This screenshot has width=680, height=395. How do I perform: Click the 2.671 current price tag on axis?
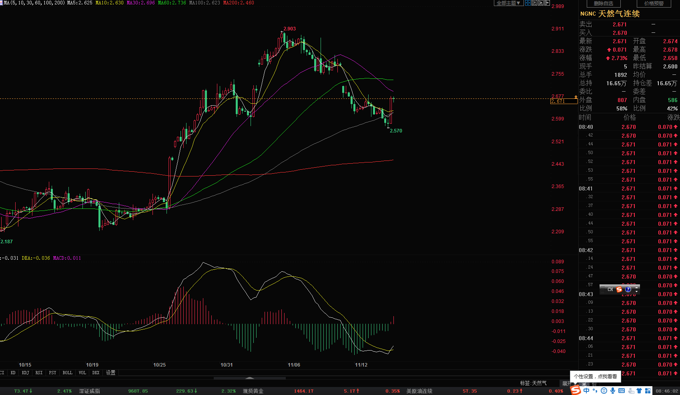point(564,101)
